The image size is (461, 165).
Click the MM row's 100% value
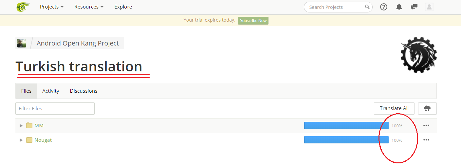pos(397,126)
